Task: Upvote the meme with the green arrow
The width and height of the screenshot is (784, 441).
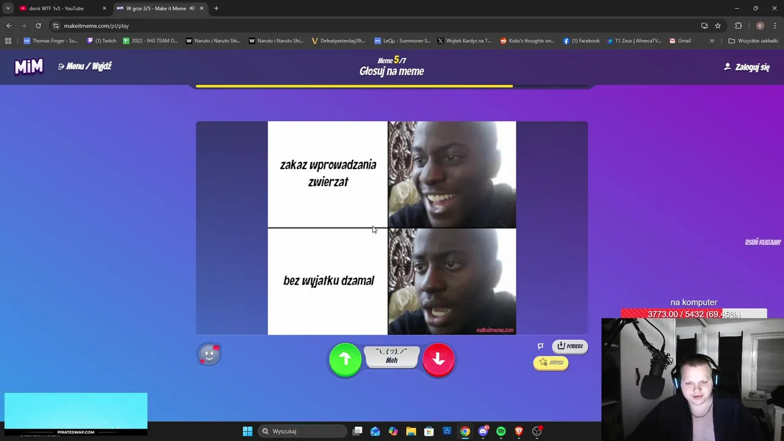Action: click(345, 360)
